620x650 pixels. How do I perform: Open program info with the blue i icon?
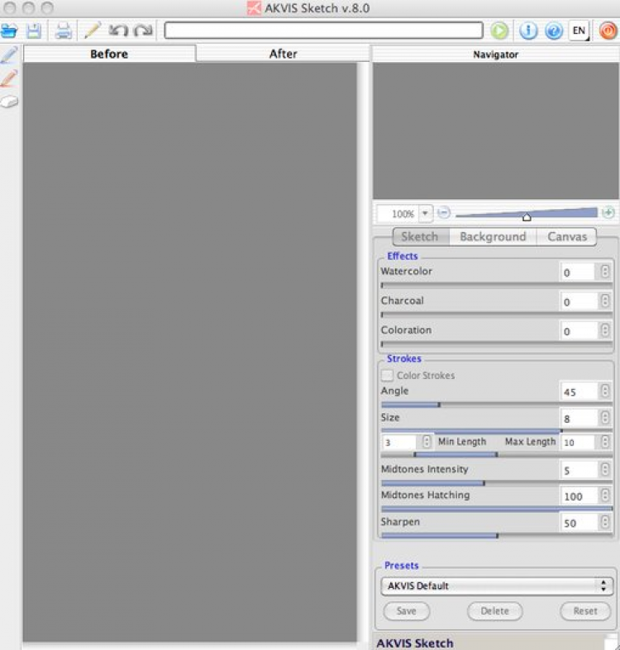pyautogui.click(x=528, y=31)
